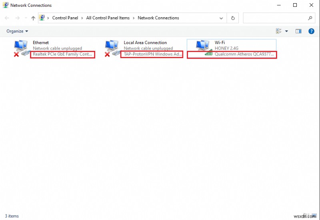Change your view icon button

pos(278,31)
